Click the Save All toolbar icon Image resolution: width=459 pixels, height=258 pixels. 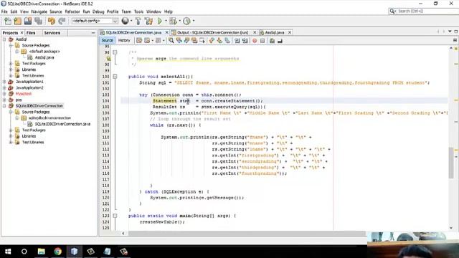coord(38,21)
